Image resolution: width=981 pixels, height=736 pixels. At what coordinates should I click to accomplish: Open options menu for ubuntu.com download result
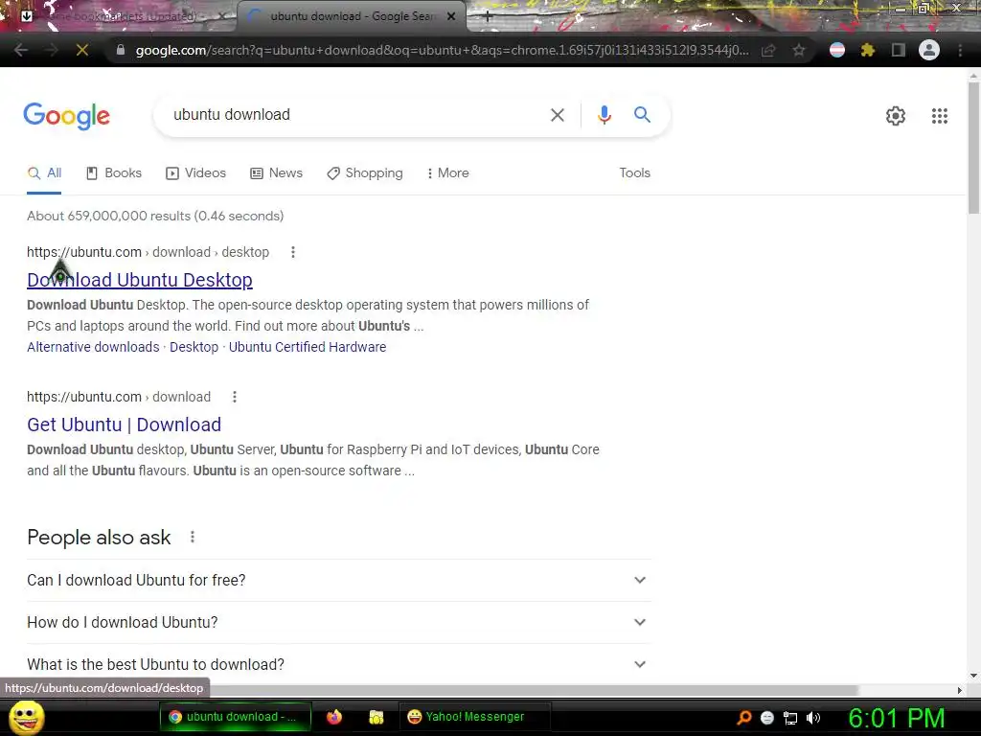[x=235, y=397]
